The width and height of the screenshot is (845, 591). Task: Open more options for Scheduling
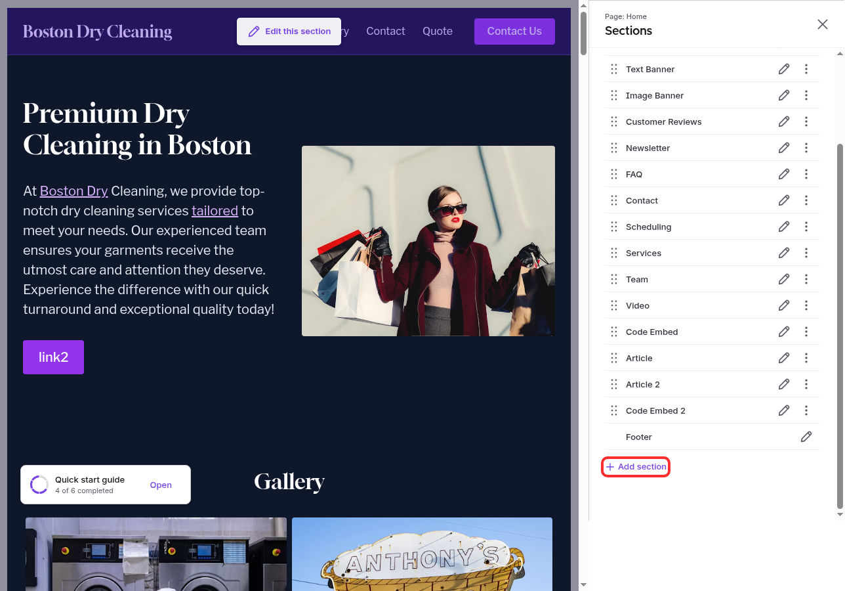click(806, 227)
